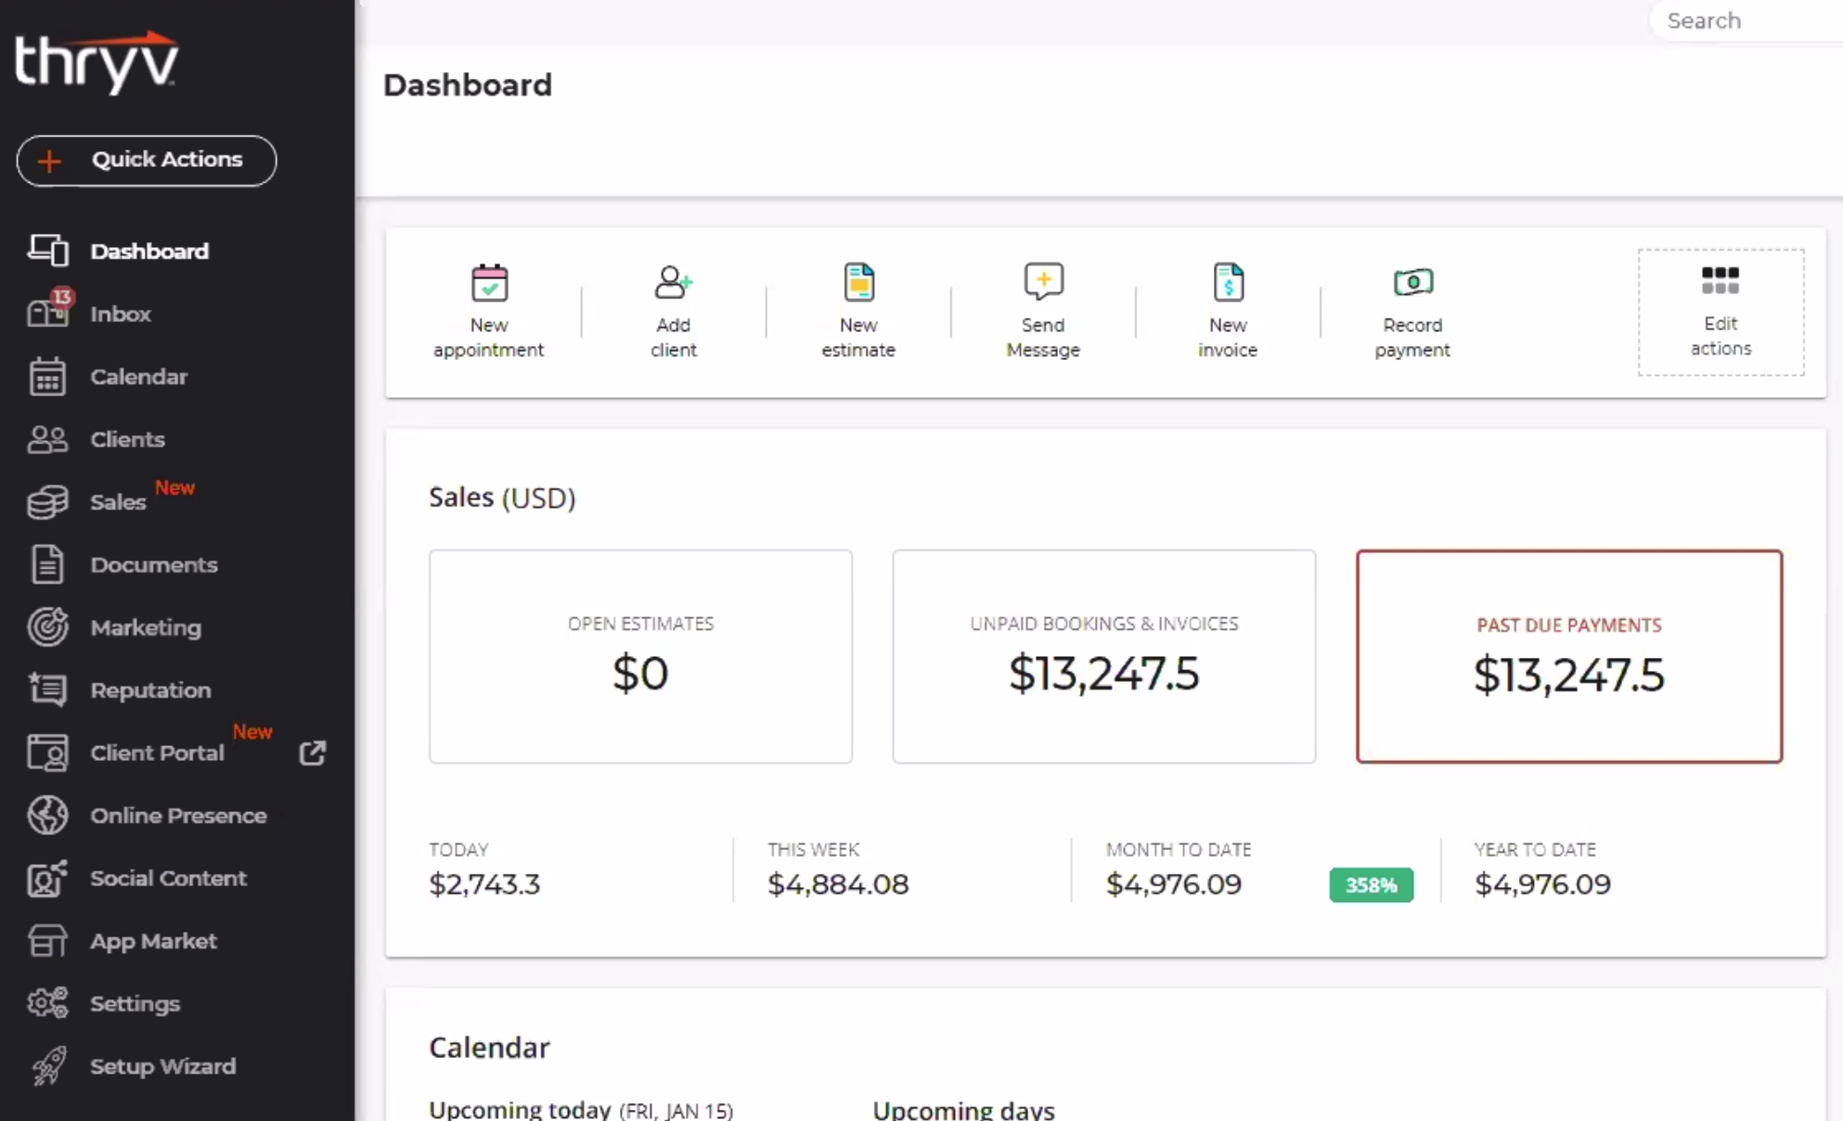View Unpaid Bookings & Invoices details
Screen dimensions: 1843x1121
point(1103,656)
